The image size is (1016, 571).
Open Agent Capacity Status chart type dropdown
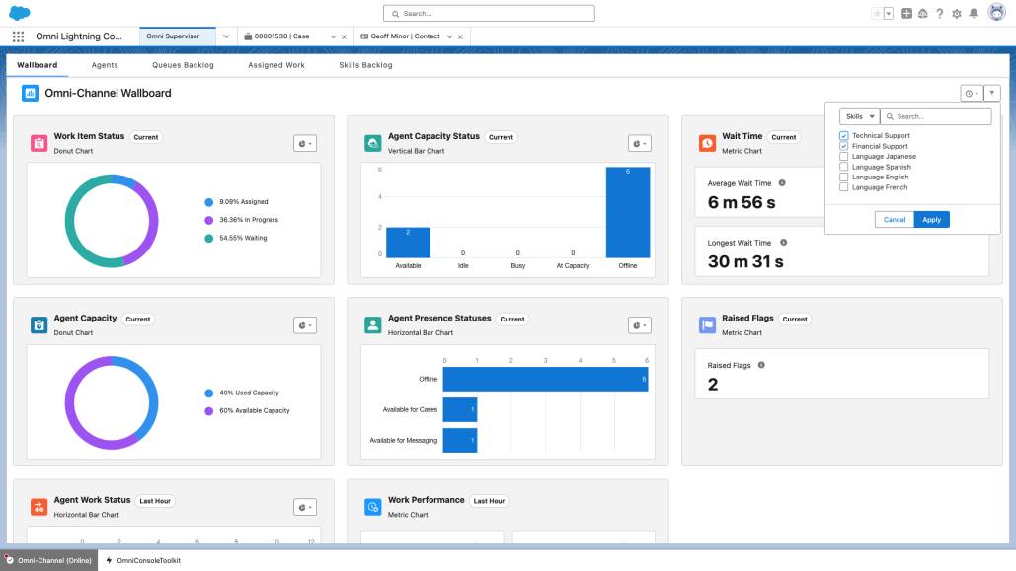640,144
